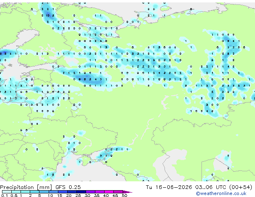
Task: Click the 0.1–0.5 mm legend color segment
Action: (x=7, y=192)
